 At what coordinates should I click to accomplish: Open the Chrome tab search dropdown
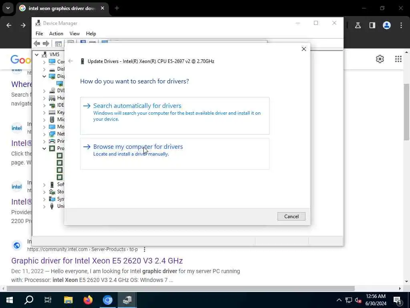8,8
